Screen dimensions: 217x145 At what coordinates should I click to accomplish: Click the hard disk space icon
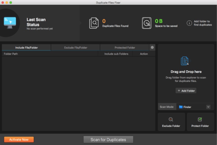(x=147, y=23)
